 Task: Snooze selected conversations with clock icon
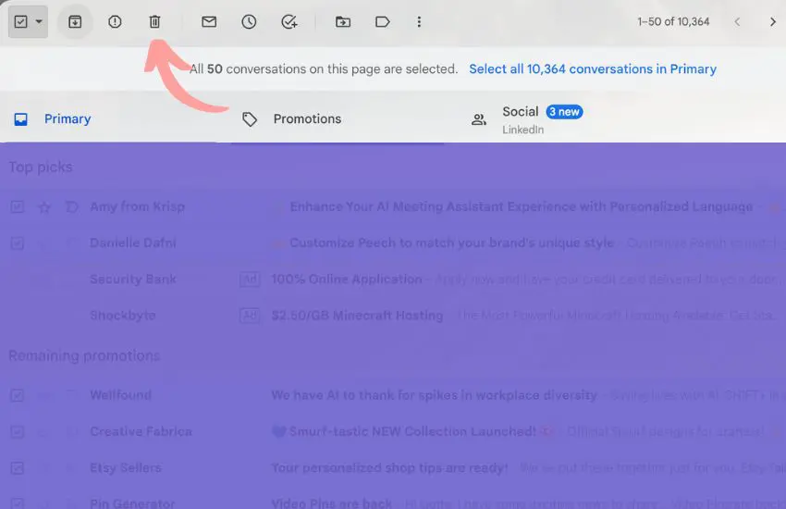click(249, 21)
